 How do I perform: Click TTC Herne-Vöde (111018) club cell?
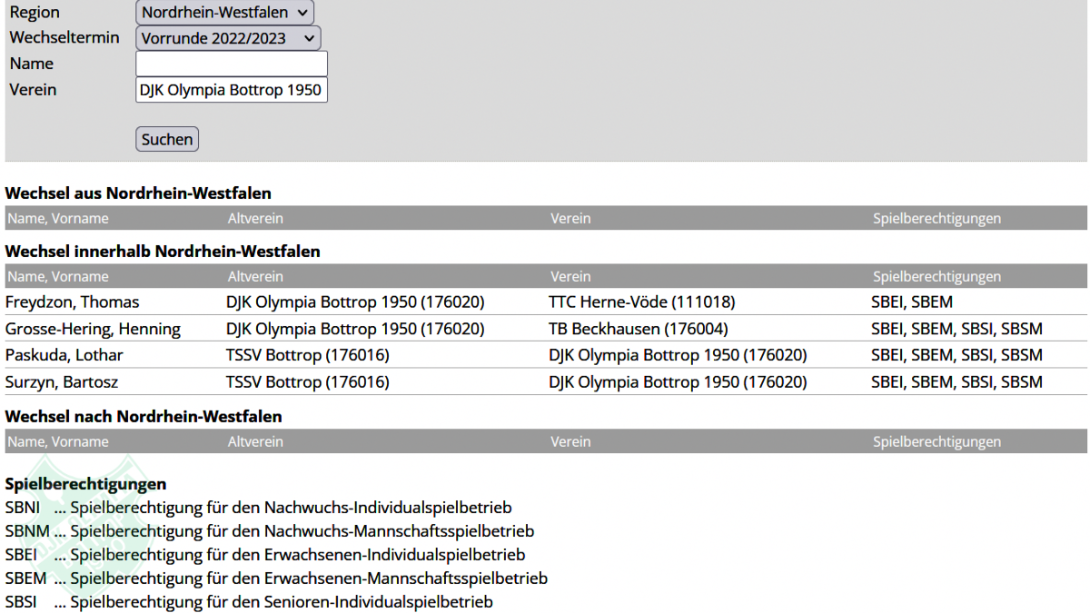pos(641,302)
